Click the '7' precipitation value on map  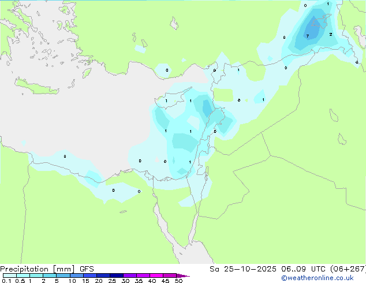point(308,36)
